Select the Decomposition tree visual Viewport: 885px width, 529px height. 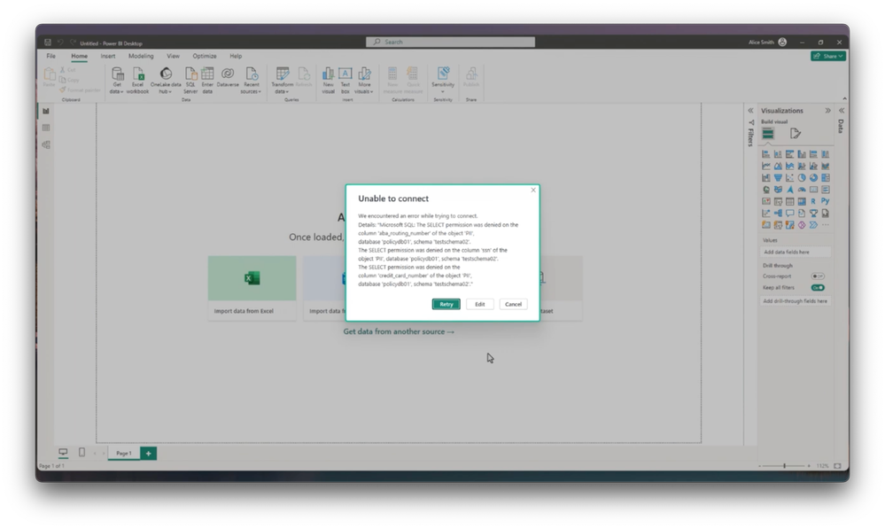click(778, 214)
